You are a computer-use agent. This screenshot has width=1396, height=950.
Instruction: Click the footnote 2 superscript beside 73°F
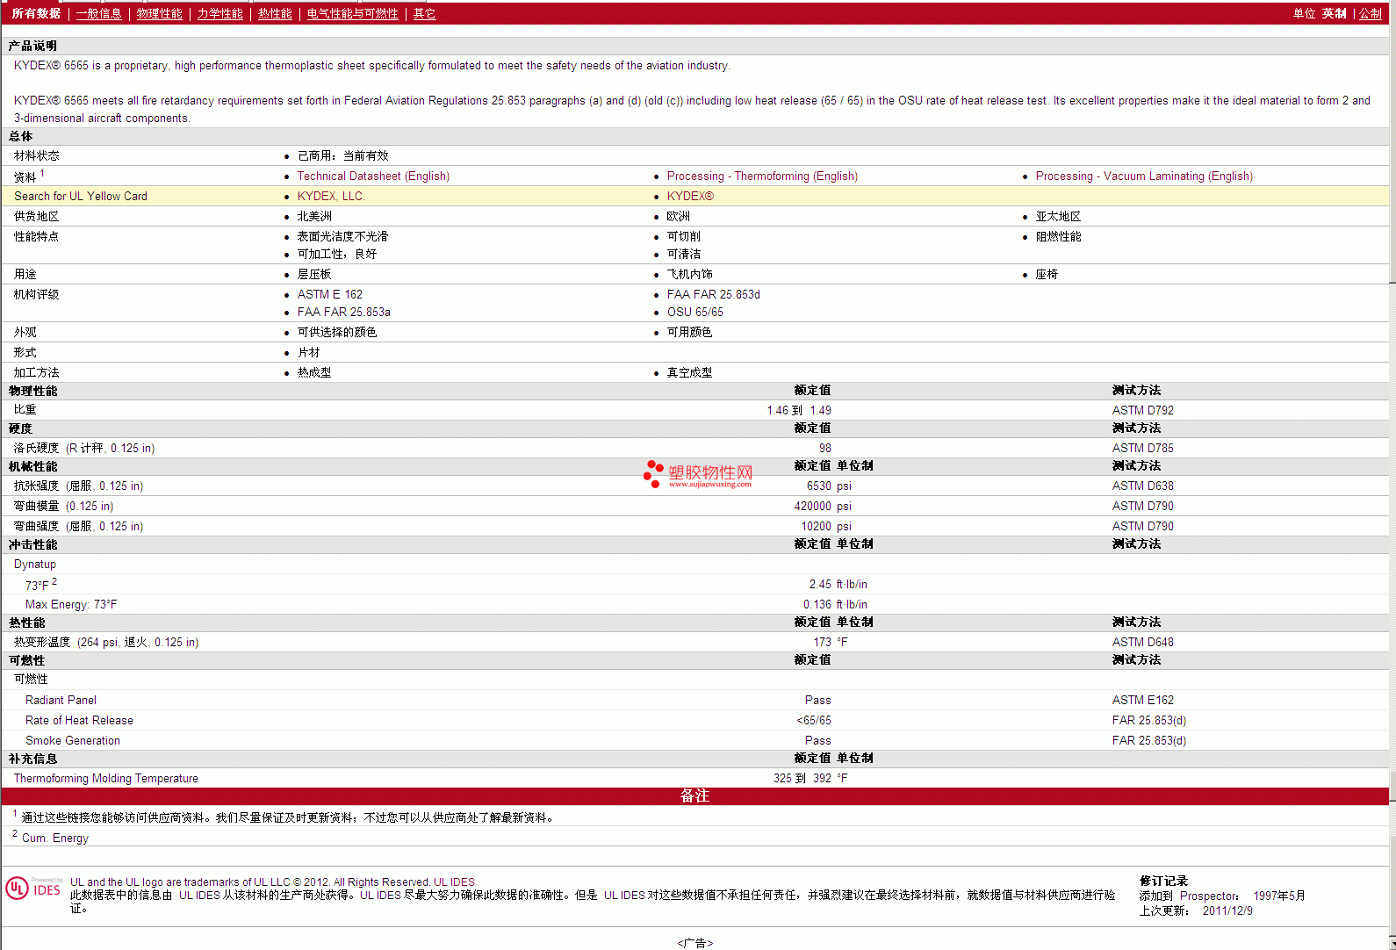tap(54, 581)
